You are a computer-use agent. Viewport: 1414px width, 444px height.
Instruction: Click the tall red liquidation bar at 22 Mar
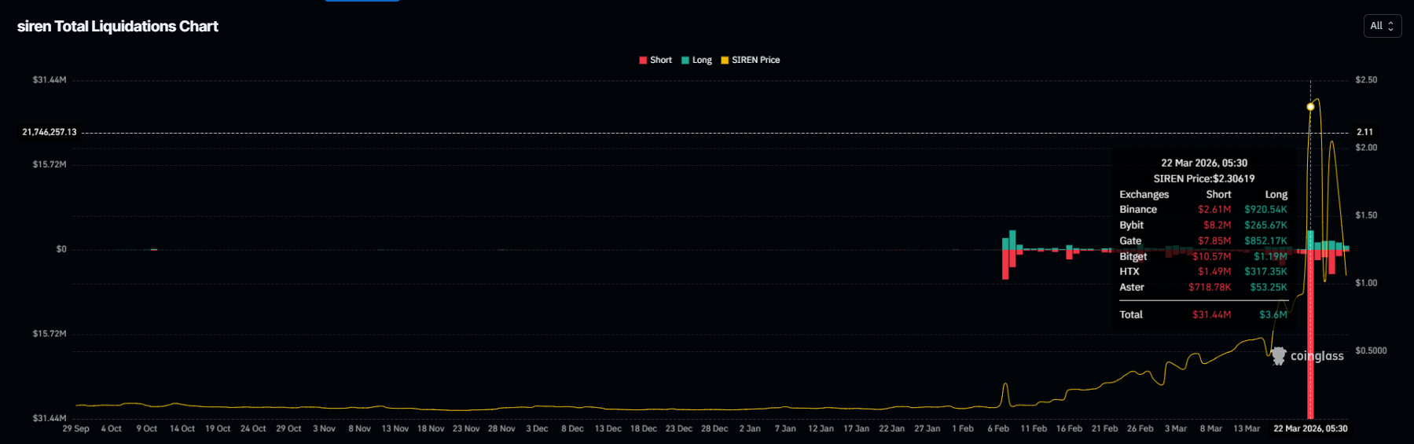(1310, 334)
